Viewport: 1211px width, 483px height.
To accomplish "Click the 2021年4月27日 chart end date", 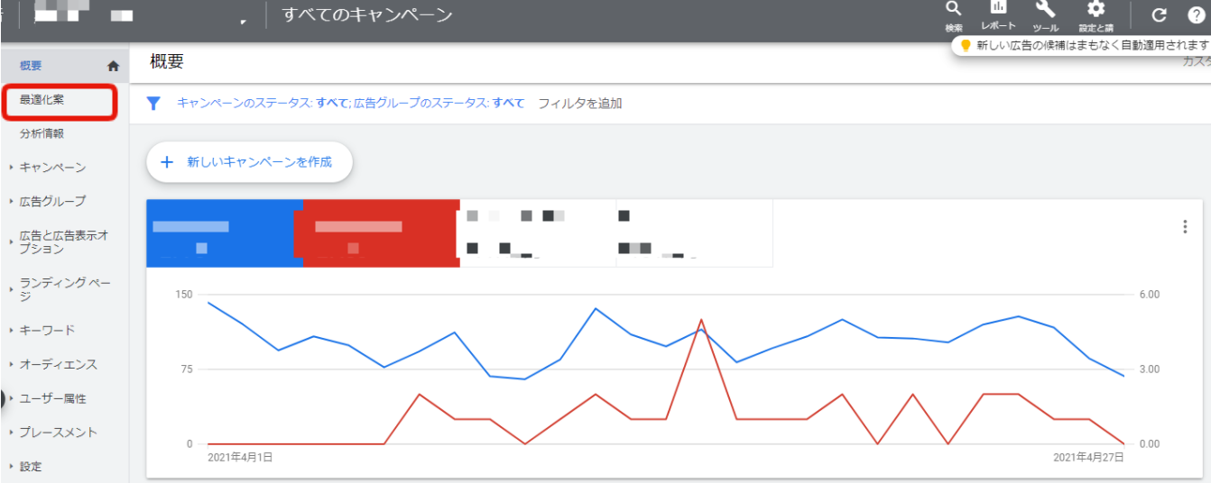I will pos(1088,458).
